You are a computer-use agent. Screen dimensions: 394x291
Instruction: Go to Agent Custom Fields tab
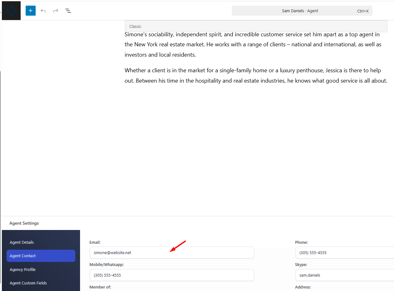(x=41, y=283)
